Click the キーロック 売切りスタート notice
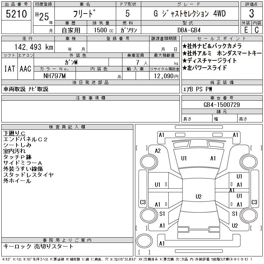The height and width of the screenshot is (264, 264). point(39,247)
